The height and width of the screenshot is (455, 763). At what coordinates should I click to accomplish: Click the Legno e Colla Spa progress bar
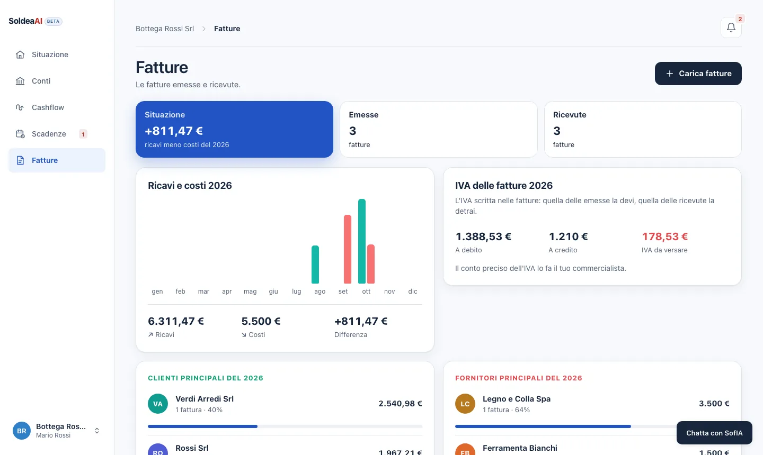tap(592, 426)
